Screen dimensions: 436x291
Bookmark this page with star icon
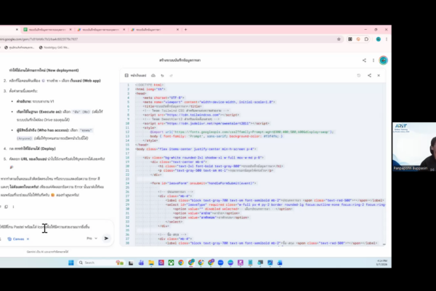tap(339, 39)
